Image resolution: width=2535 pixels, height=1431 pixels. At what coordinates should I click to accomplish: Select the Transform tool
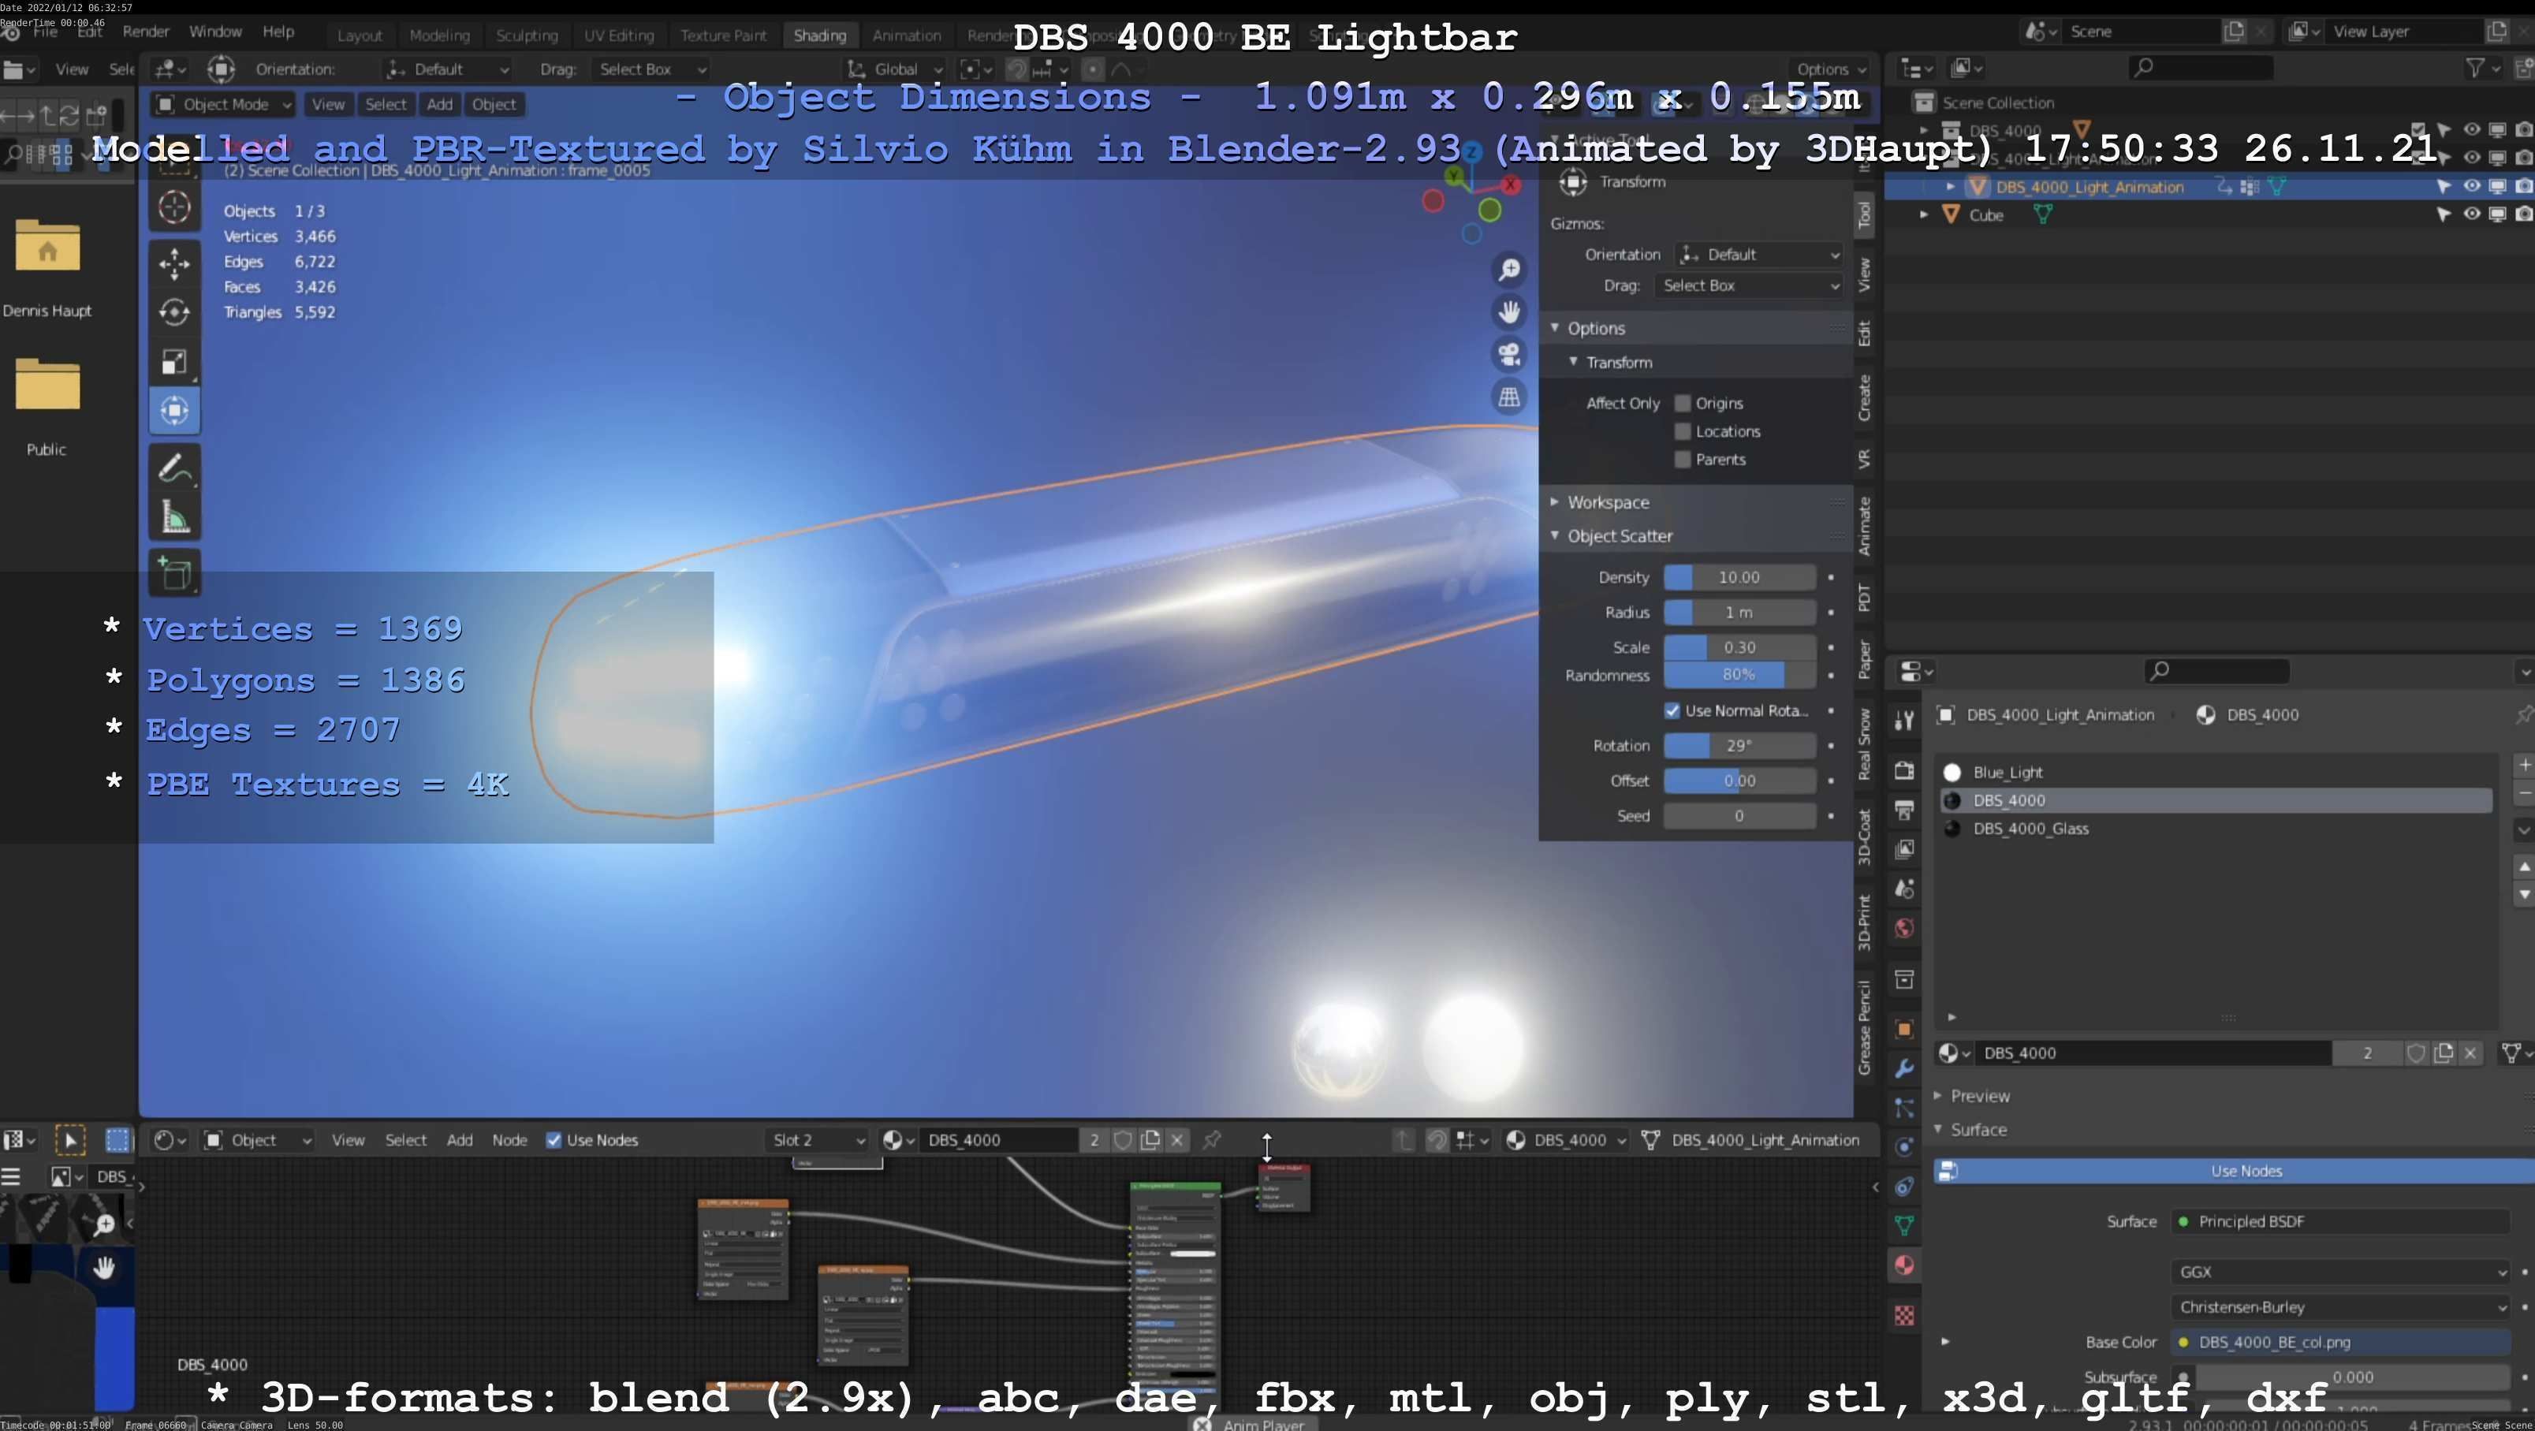[x=174, y=411]
